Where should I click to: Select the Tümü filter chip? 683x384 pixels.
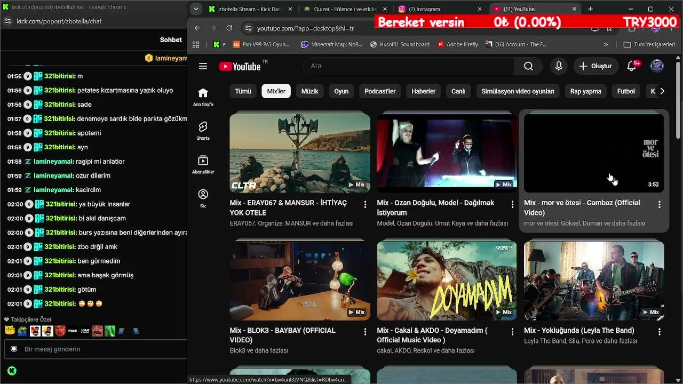coord(243,91)
